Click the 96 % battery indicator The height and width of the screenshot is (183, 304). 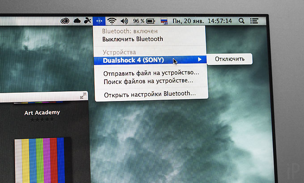tap(144, 21)
